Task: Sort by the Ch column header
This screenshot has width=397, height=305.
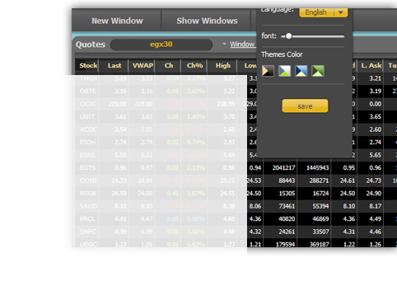Action: (169, 66)
